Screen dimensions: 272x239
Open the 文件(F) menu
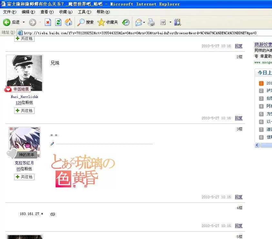tap(9, 12)
